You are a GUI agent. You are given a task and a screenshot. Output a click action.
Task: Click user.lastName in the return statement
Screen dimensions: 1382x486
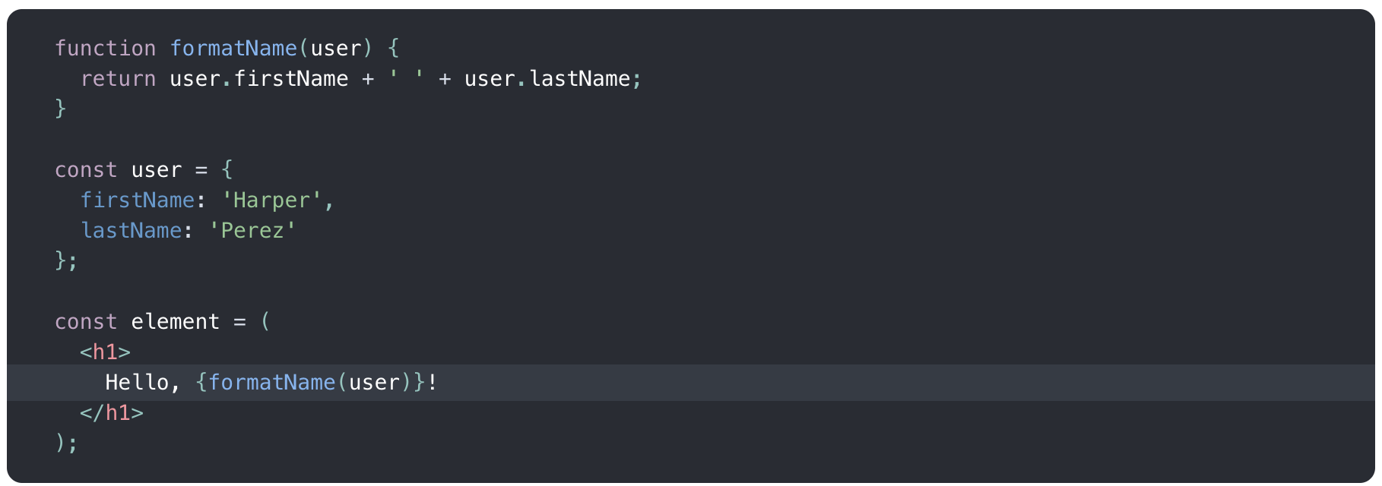pyautogui.click(x=547, y=79)
